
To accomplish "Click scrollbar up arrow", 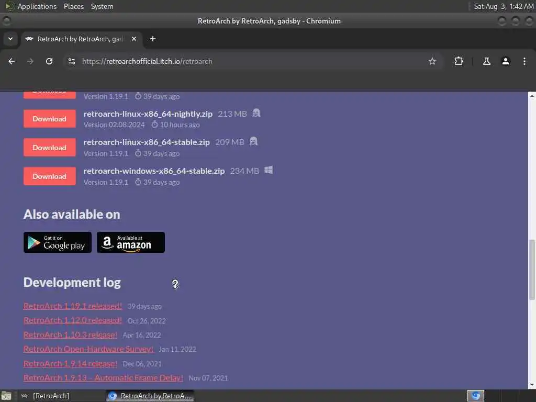I will click(x=532, y=96).
